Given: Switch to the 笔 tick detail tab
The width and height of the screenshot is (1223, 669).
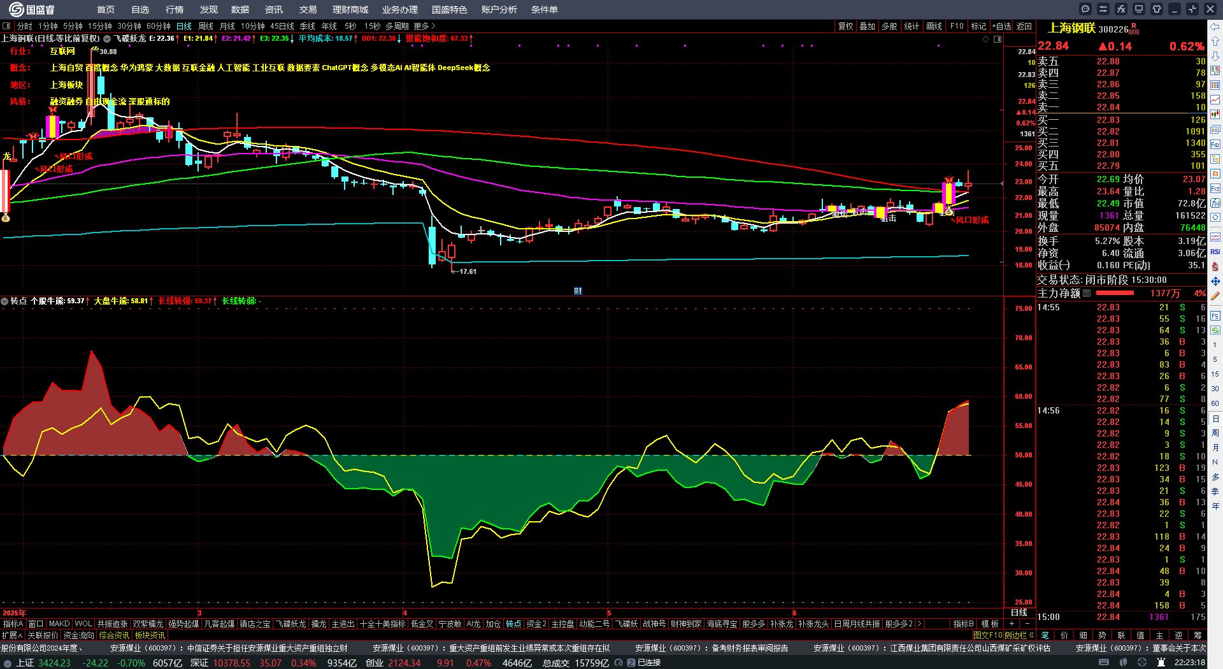Looking at the screenshot, I should click(1045, 635).
